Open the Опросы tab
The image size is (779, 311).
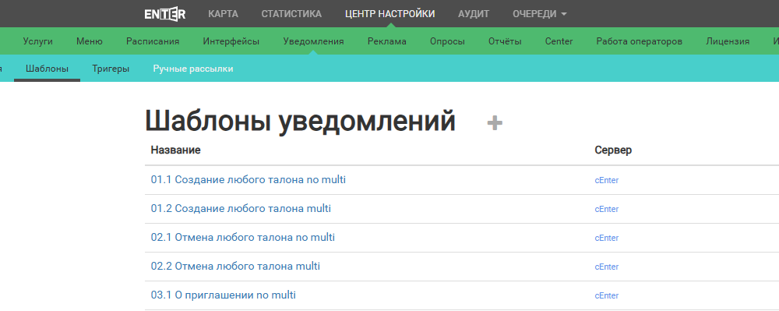tap(447, 41)
